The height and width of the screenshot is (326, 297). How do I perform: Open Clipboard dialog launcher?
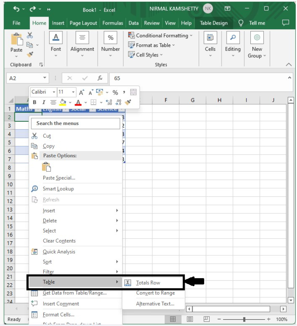(x=41, y=65)
